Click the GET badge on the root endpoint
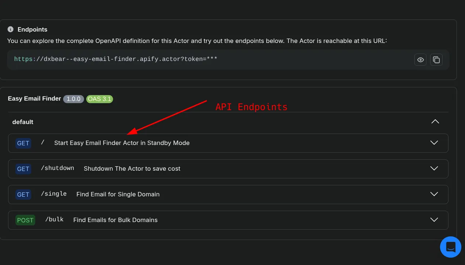 [23, 143]
